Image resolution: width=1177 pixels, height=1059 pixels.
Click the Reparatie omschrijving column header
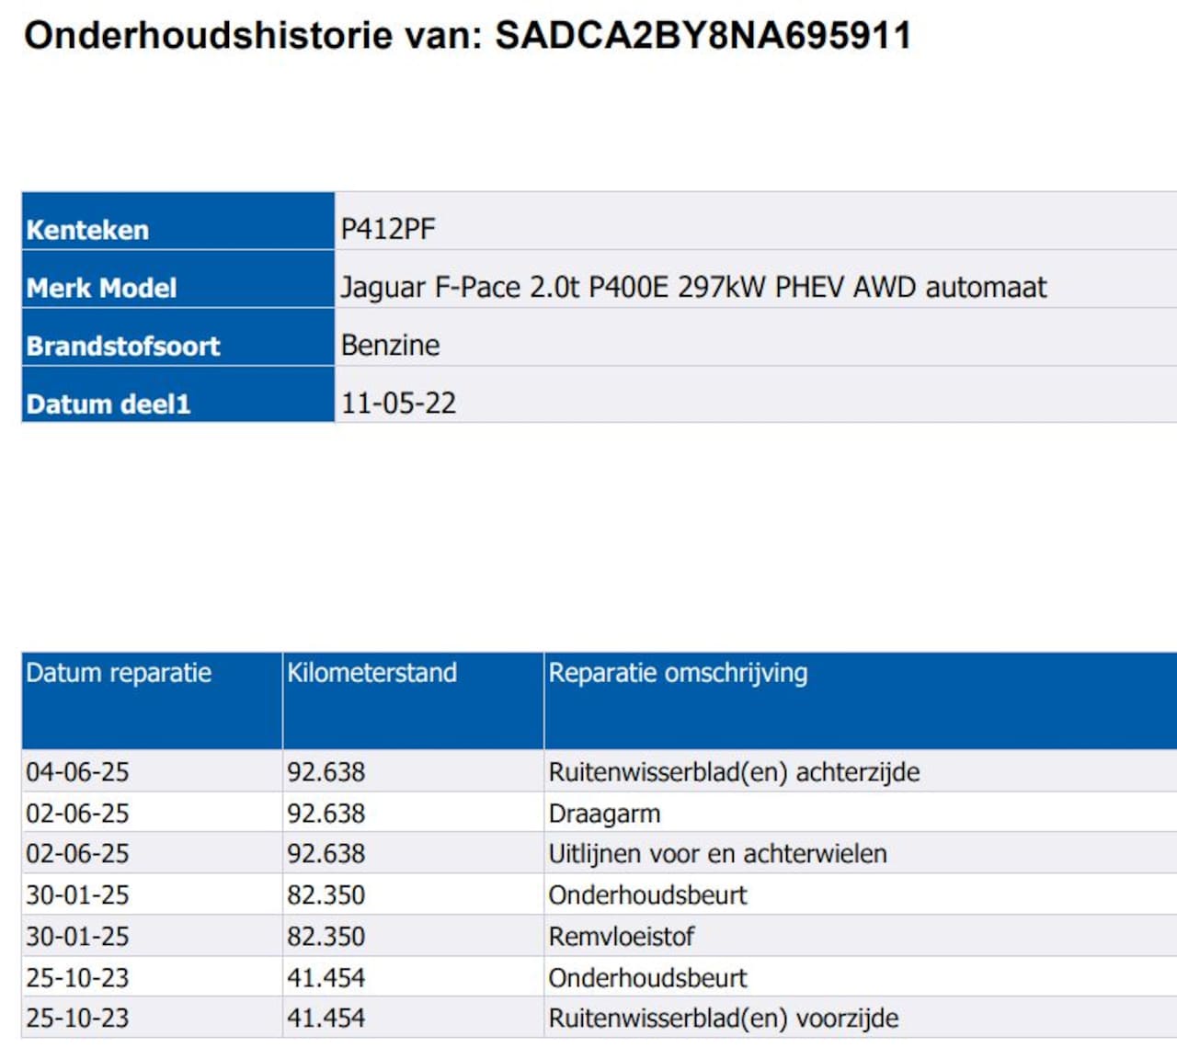coord(678,673)
